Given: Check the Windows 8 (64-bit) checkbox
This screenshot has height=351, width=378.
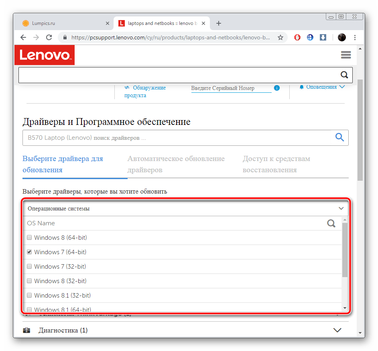Looking at the screenshot, I should 29,238.
